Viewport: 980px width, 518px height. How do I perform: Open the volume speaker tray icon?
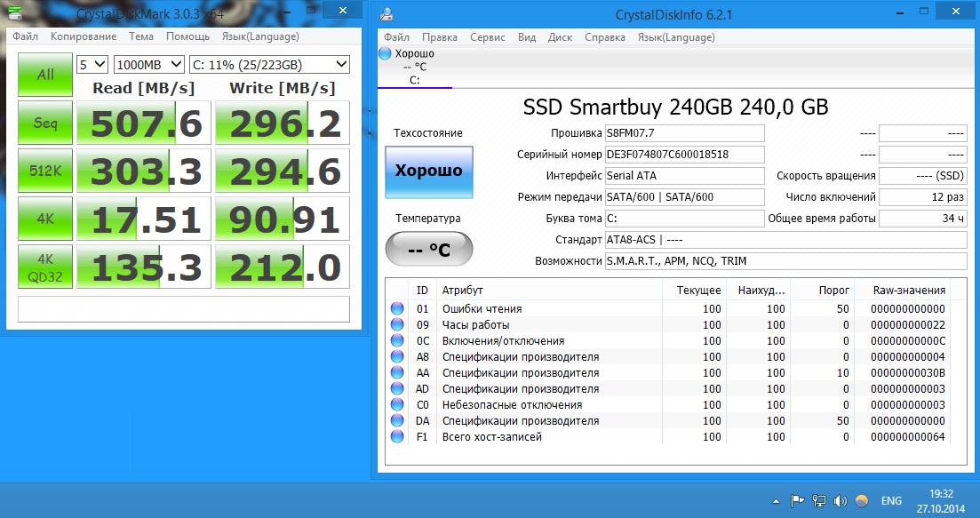pos(840,500)
